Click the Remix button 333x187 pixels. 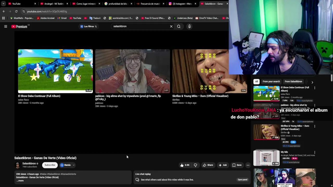65,165
